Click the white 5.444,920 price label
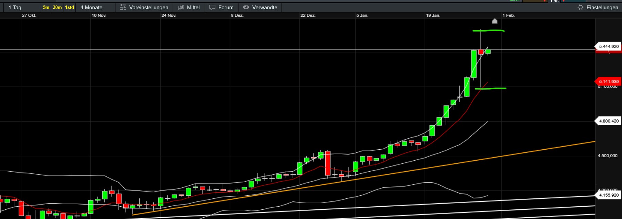This screenshot has height=219, width=622. pos(609,47)
